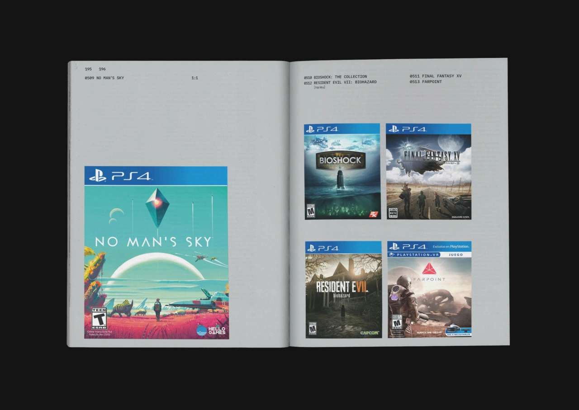
Task: Click the Square Enix logo
Action: pyautogui.click(x=460, y=217)
